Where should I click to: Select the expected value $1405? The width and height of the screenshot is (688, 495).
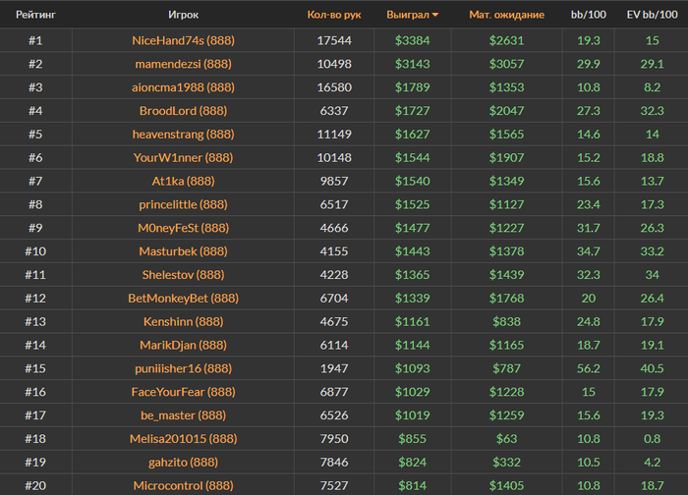[x=507, y=486]
